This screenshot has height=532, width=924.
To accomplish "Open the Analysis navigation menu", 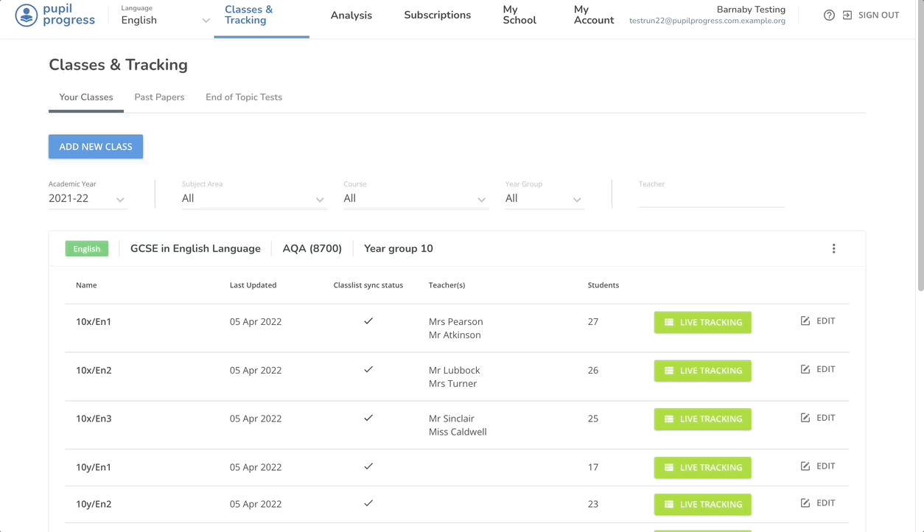I will coord(351,15).
